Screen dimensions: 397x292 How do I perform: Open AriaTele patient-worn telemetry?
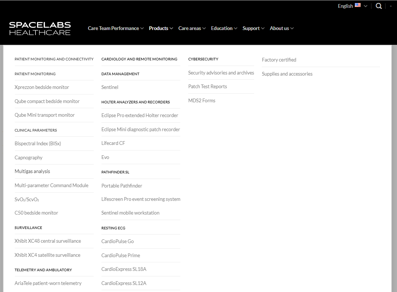(x=48, y=283)
